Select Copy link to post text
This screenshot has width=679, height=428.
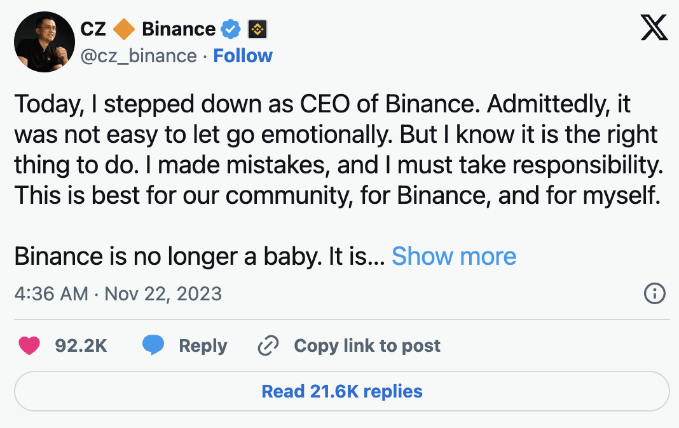(x=367, y=345)
